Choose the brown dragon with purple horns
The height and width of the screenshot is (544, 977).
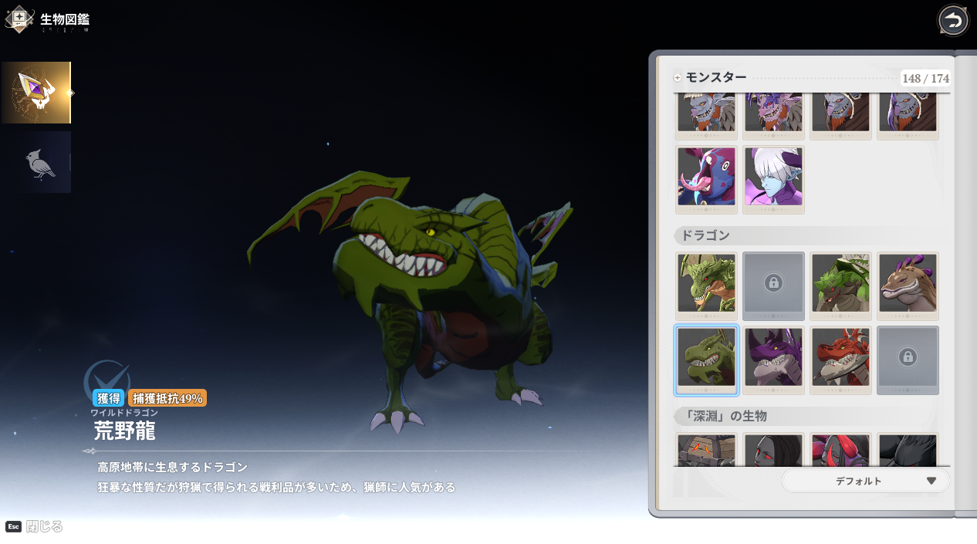[x=908, y=284]
